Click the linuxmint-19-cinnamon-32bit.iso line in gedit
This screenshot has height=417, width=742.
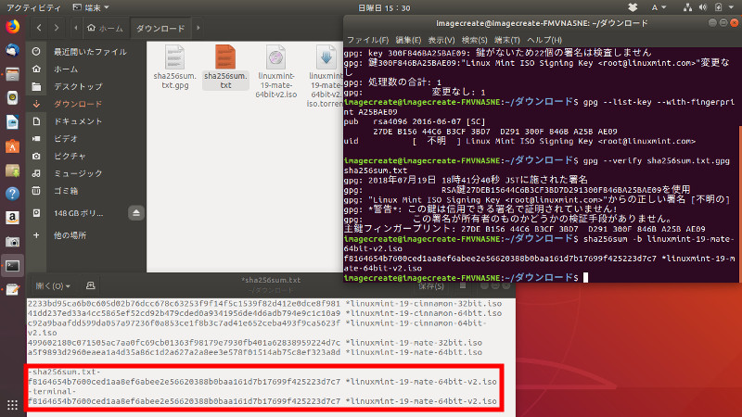click(x=264, y=304)
